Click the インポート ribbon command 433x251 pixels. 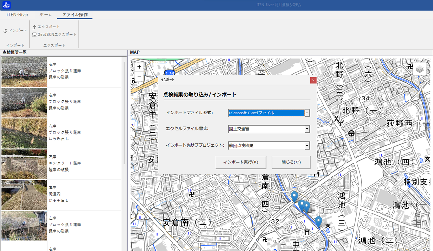point(15,31)
